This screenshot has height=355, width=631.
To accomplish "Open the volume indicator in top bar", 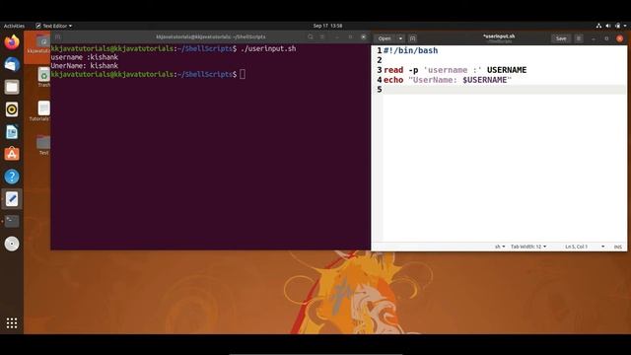I will tap(608, 26).
